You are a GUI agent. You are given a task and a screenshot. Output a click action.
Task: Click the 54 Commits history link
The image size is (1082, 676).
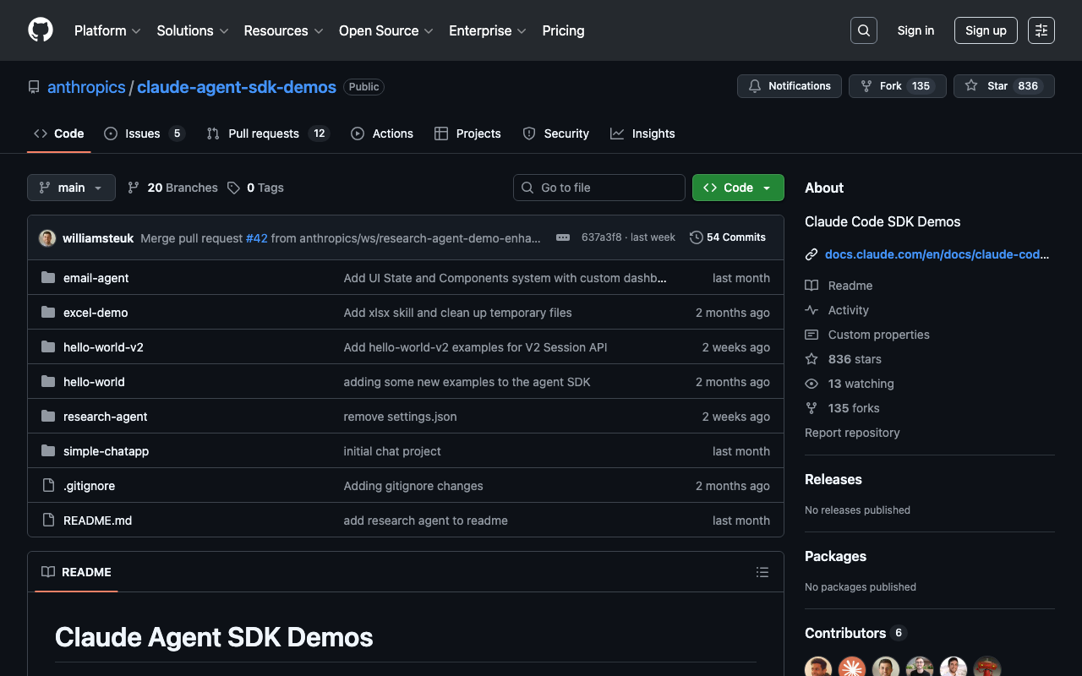pos(728,237)
